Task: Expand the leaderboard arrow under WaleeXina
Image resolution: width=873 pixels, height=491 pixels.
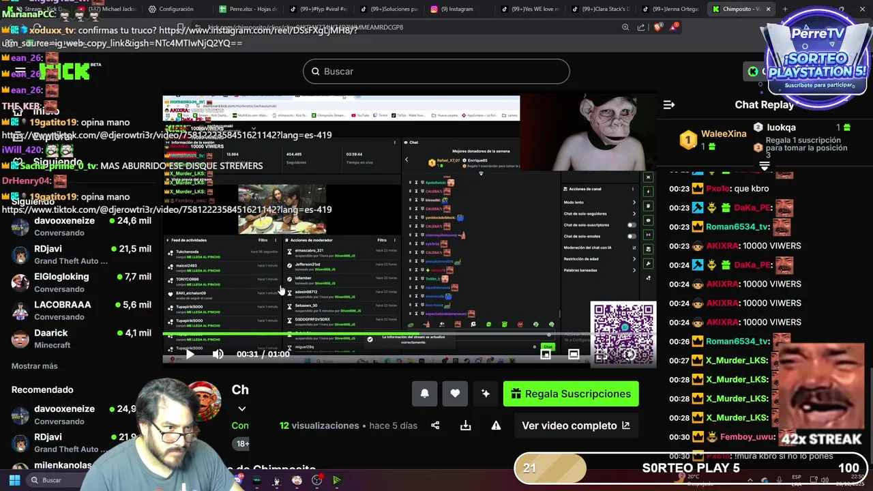Action: coord(765,166)
